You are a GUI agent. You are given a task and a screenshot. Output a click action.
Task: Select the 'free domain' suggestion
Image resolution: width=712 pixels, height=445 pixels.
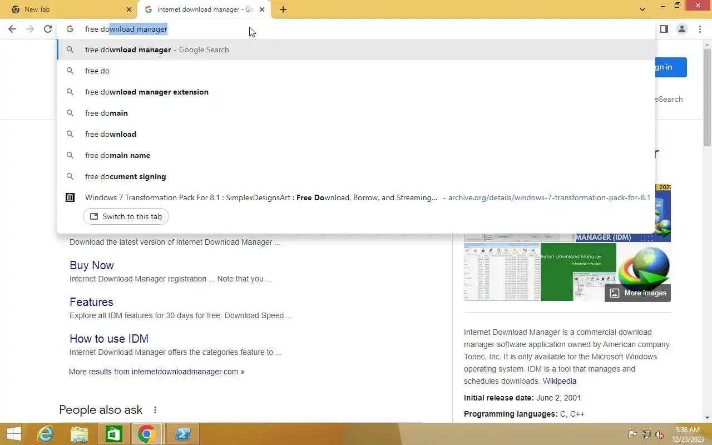coord(356,113)
